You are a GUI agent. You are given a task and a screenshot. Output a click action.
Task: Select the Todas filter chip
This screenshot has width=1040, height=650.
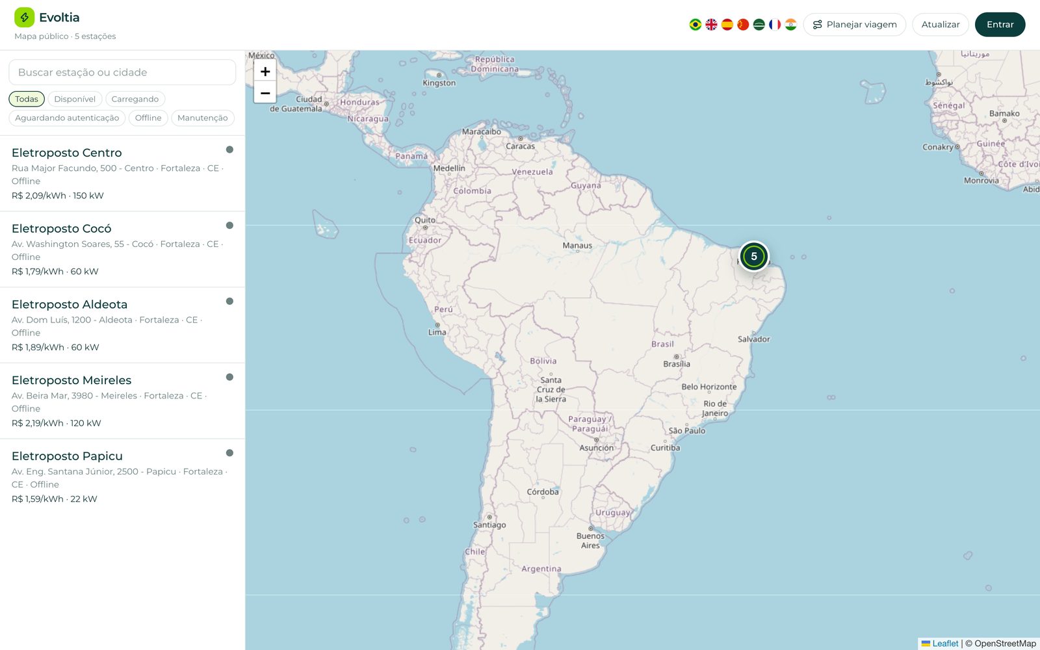27,99
